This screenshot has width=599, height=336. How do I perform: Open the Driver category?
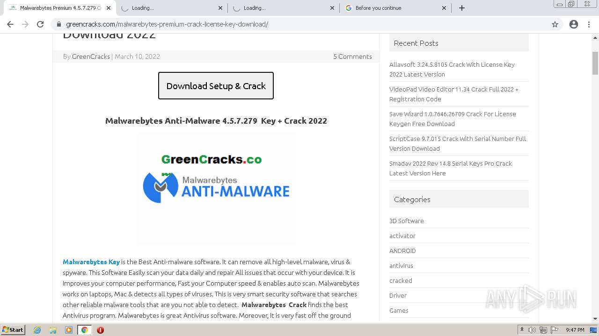pyautogui.click(x=398, y=295)
